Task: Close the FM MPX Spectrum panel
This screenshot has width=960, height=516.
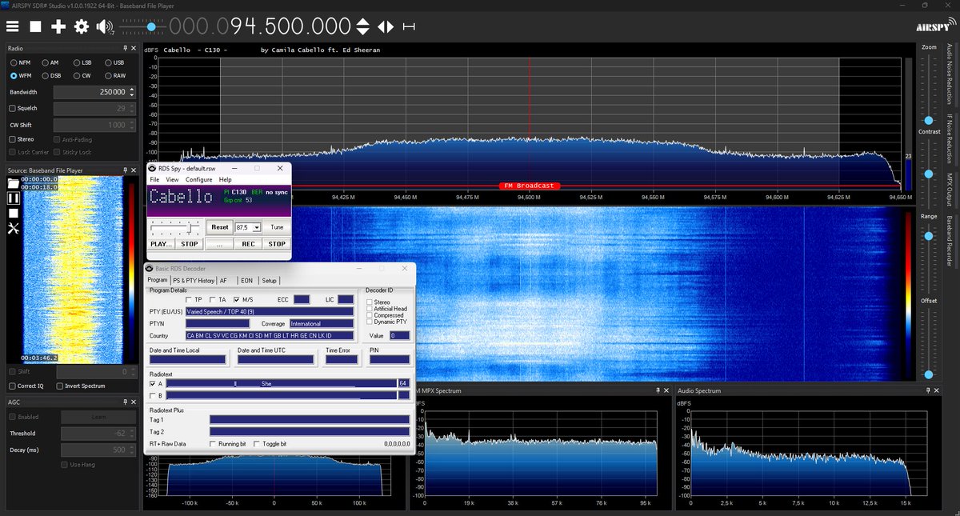Action: pos(666,390)
